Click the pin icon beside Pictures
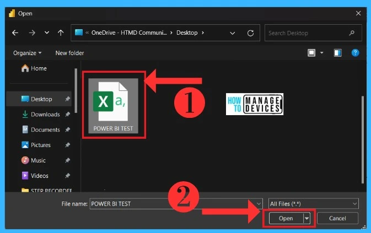The height and width of the screenshot is (233, 371). [67, 145]
